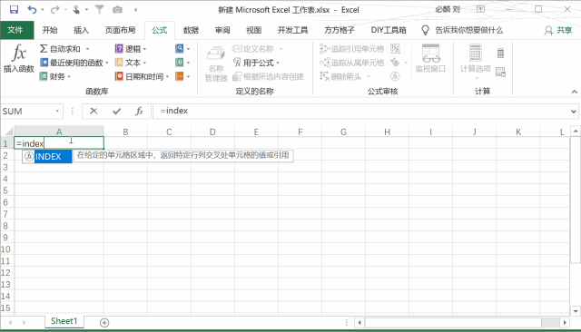The height and width of the screenshot is (332, 581).
Task: Click the Select All corner triangle
Action: click(x=8, y=132)
